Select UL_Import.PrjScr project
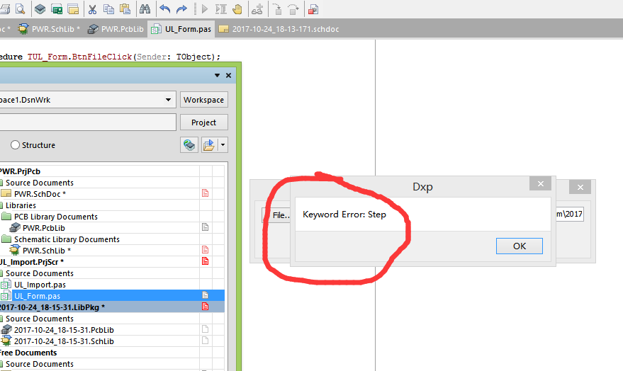The width and height of the screenshot is (623, 371). pyautogui.click(x=32, y=262)
